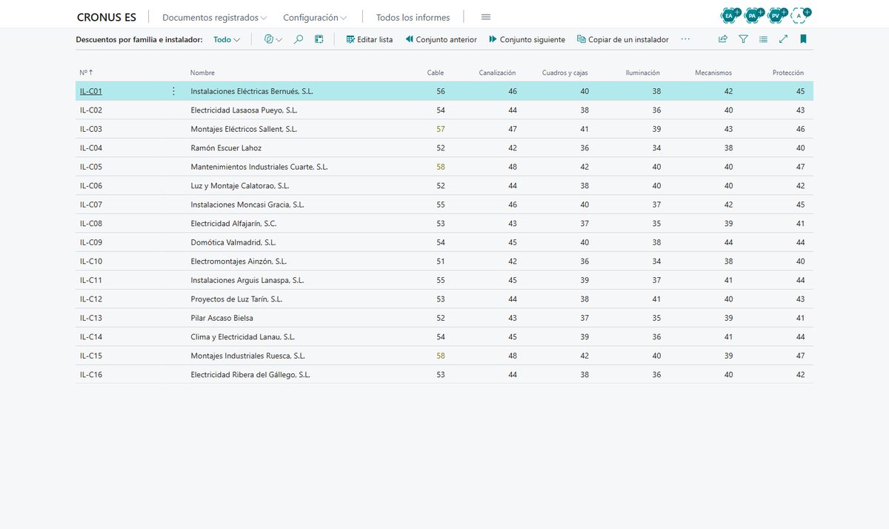Click Editar lista button

(370, 39)
